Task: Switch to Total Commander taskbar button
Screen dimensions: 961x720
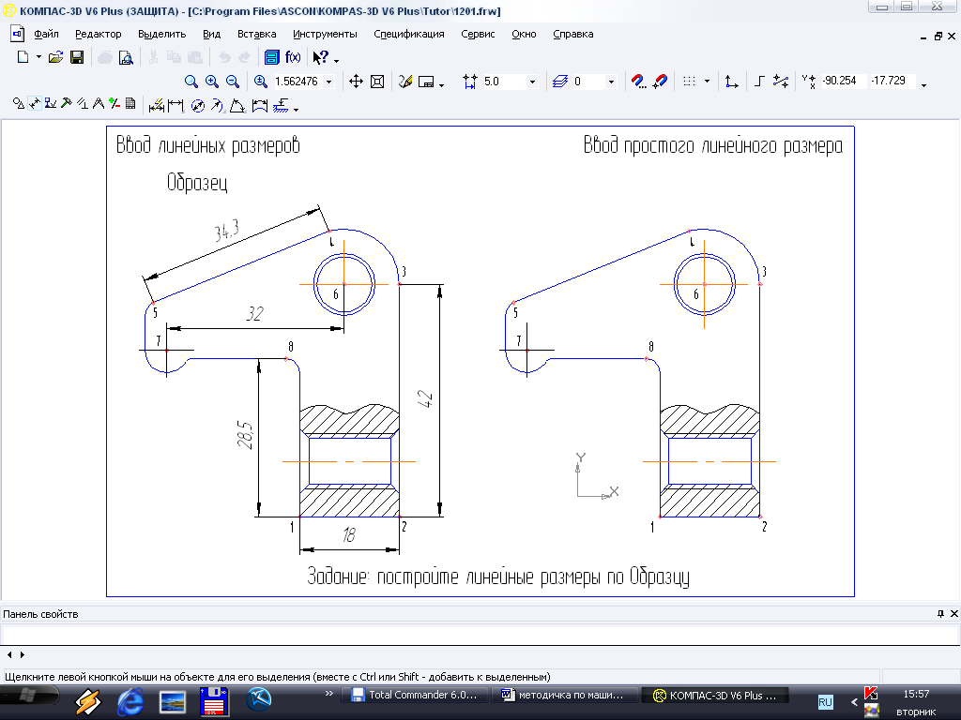Action: coord(414,696)
